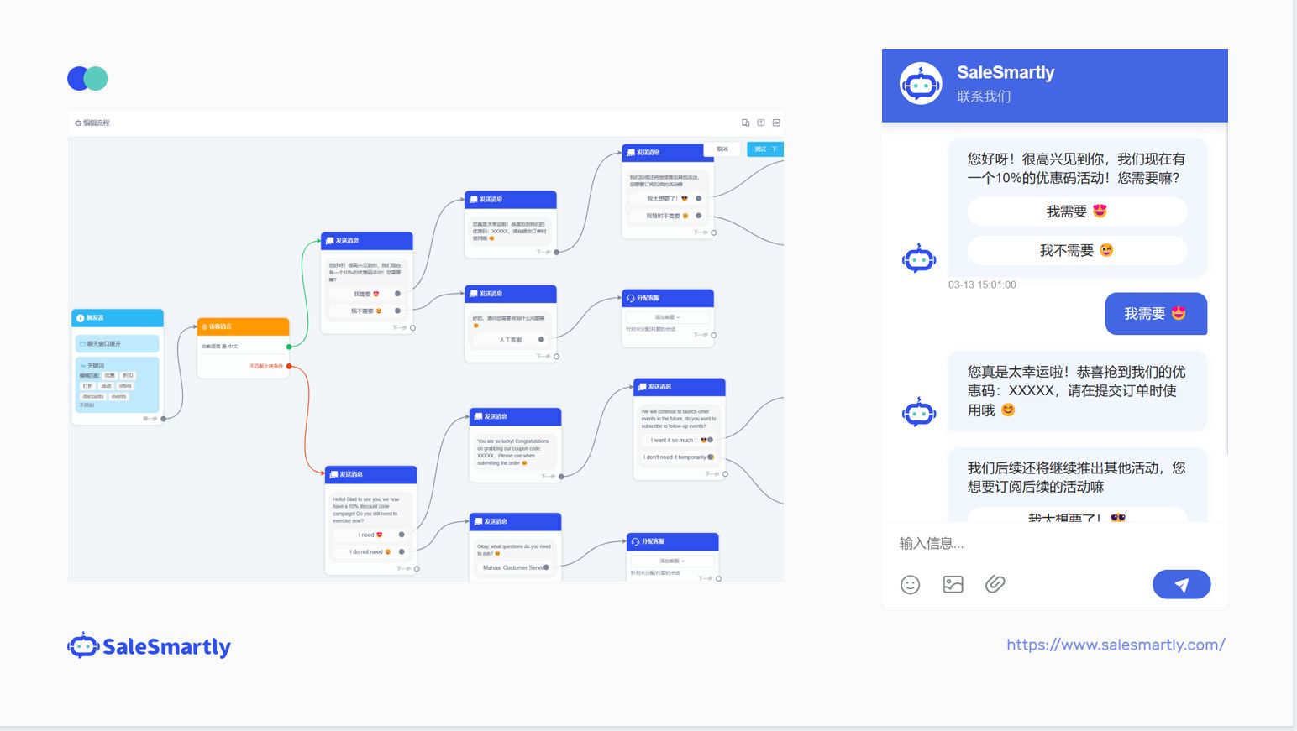Viewport: 1297px width, 731px height.
Task: Open the help icon in flow editor toolbar
Action: click(x=761, y=123)
